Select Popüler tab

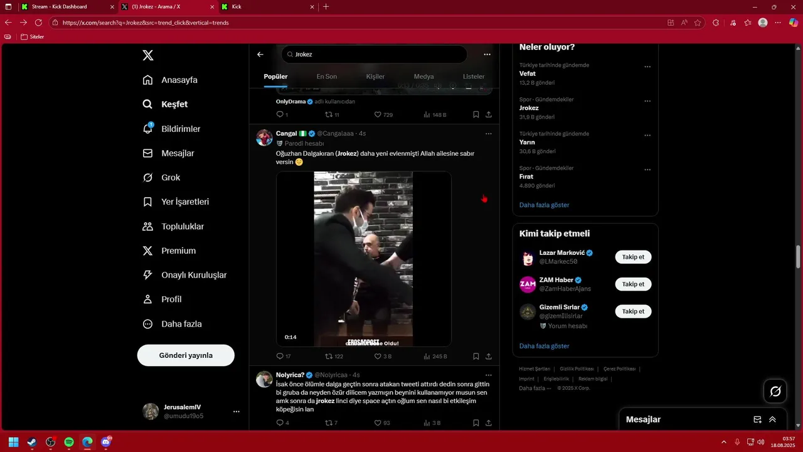click(x=275, y=77)
